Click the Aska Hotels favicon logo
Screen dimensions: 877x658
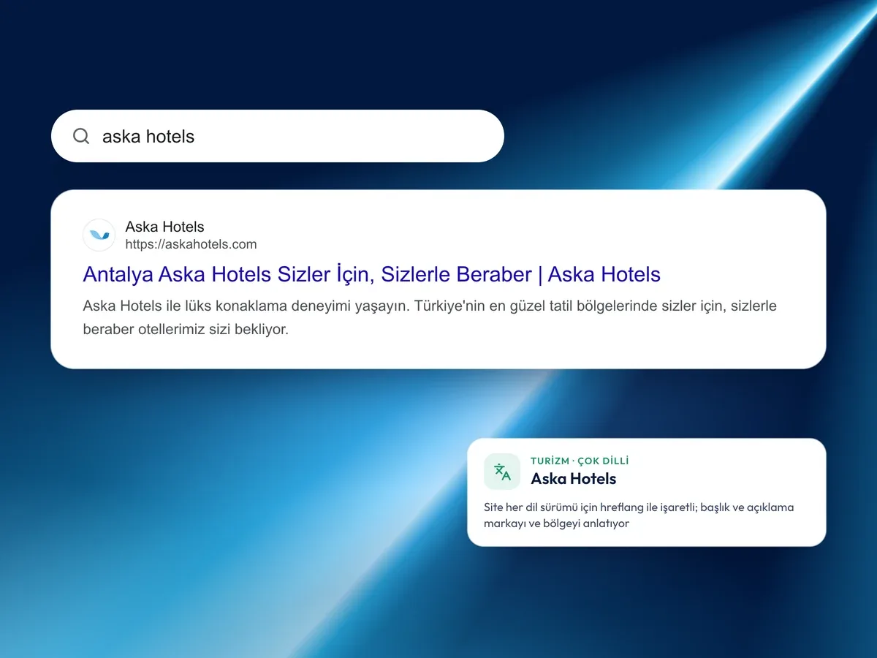click(99, 235)
